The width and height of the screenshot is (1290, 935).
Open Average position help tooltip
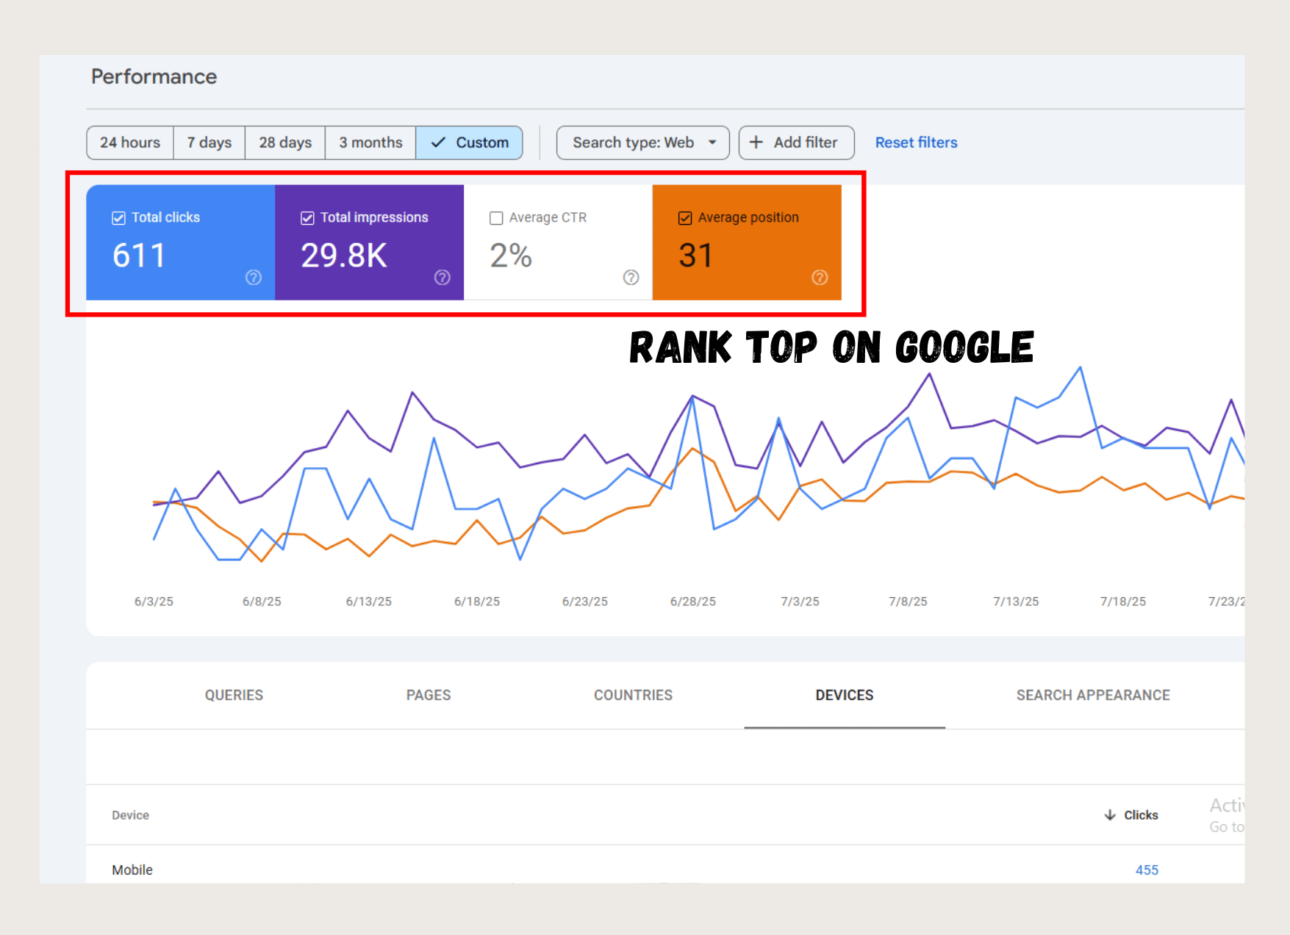820,278
